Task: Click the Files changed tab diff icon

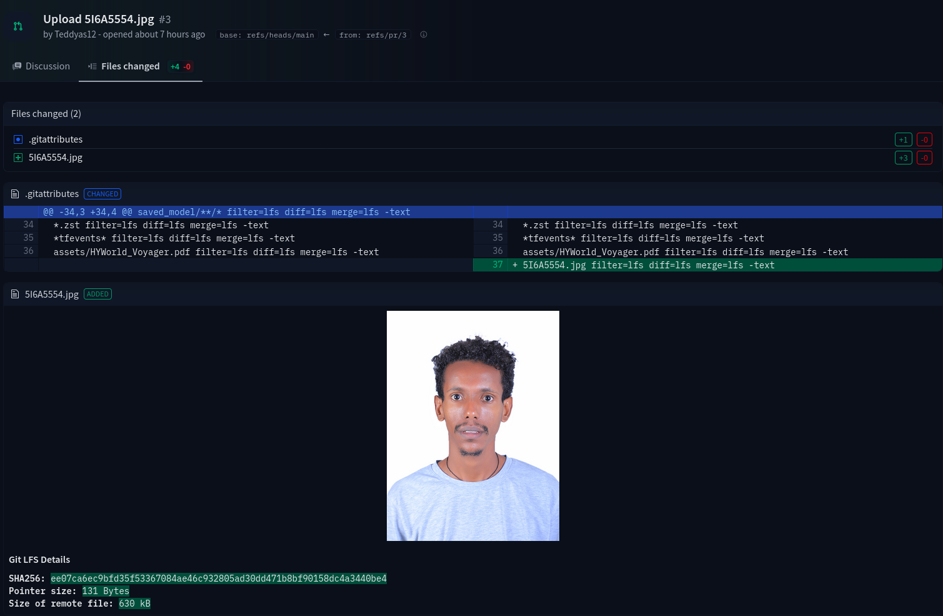Action: click(92, 66)
